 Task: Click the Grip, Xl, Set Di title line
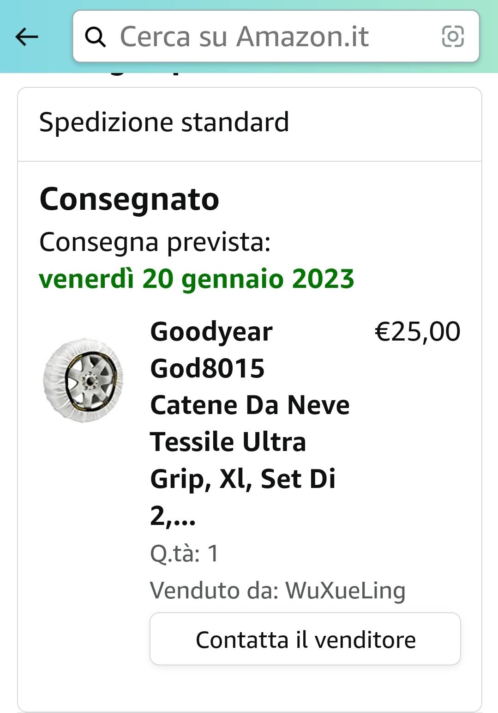click(243, 479)
